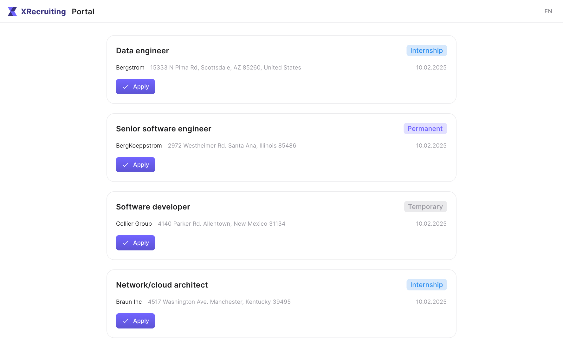Open the Data engineer job title
The height and width of the screenshot is (358, 563).
coord(142,51)
